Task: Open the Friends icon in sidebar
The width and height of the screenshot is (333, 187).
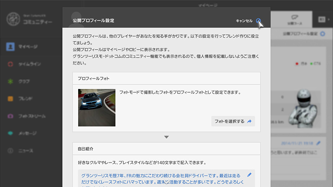Action: 10,98
